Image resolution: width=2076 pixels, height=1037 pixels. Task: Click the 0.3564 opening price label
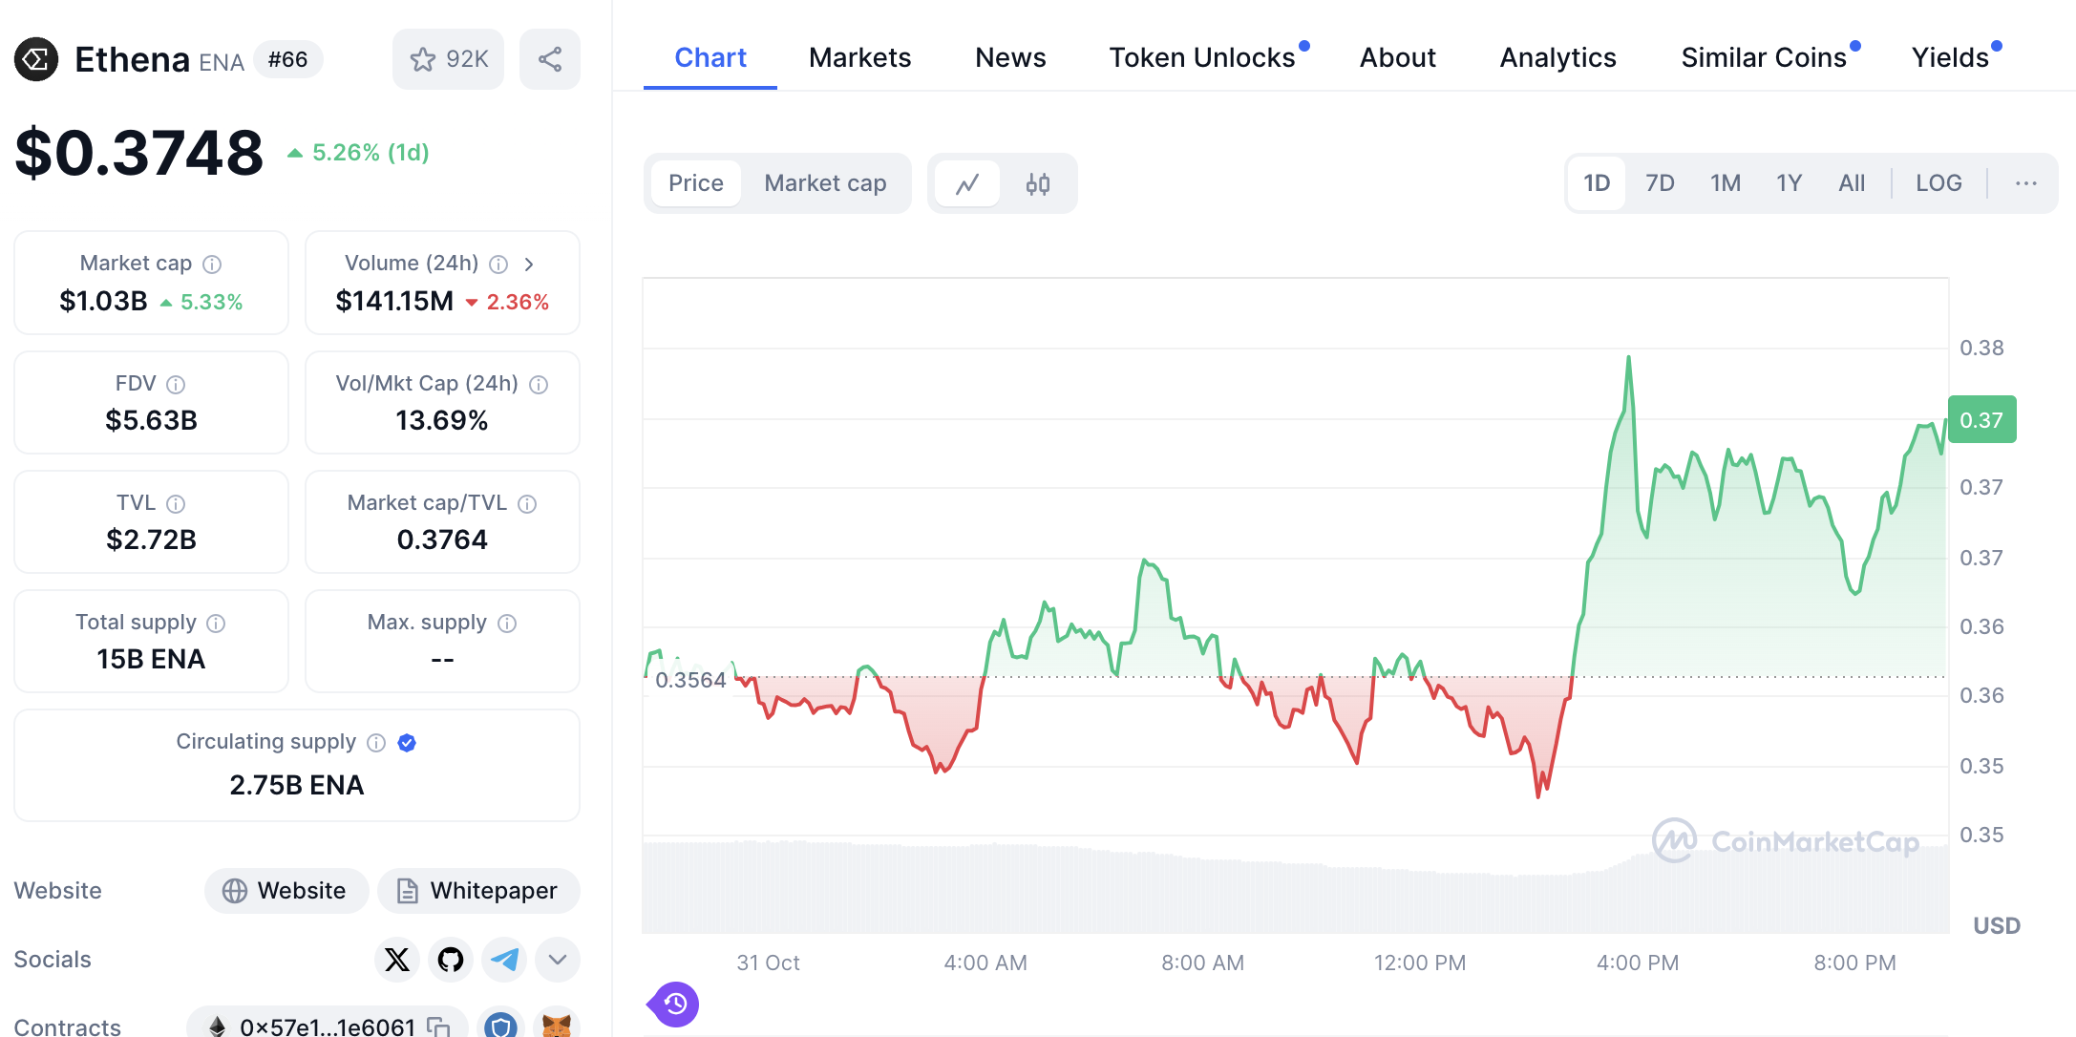689,680
